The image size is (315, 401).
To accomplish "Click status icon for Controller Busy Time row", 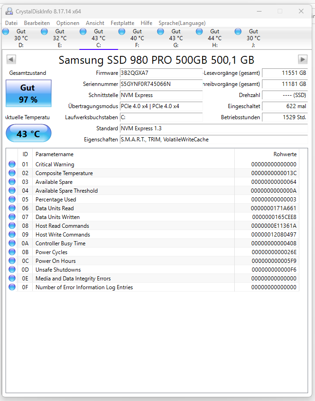I will coord(12,243).
